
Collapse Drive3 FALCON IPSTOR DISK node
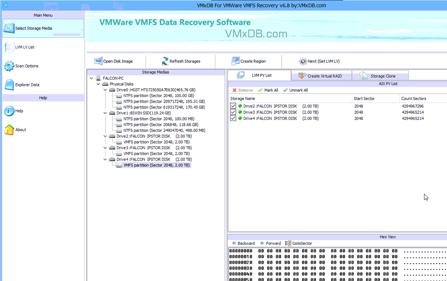(x=105, y=148)
